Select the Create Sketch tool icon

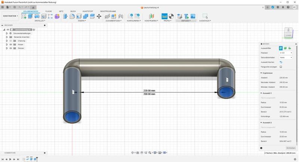tap(24, 16)
